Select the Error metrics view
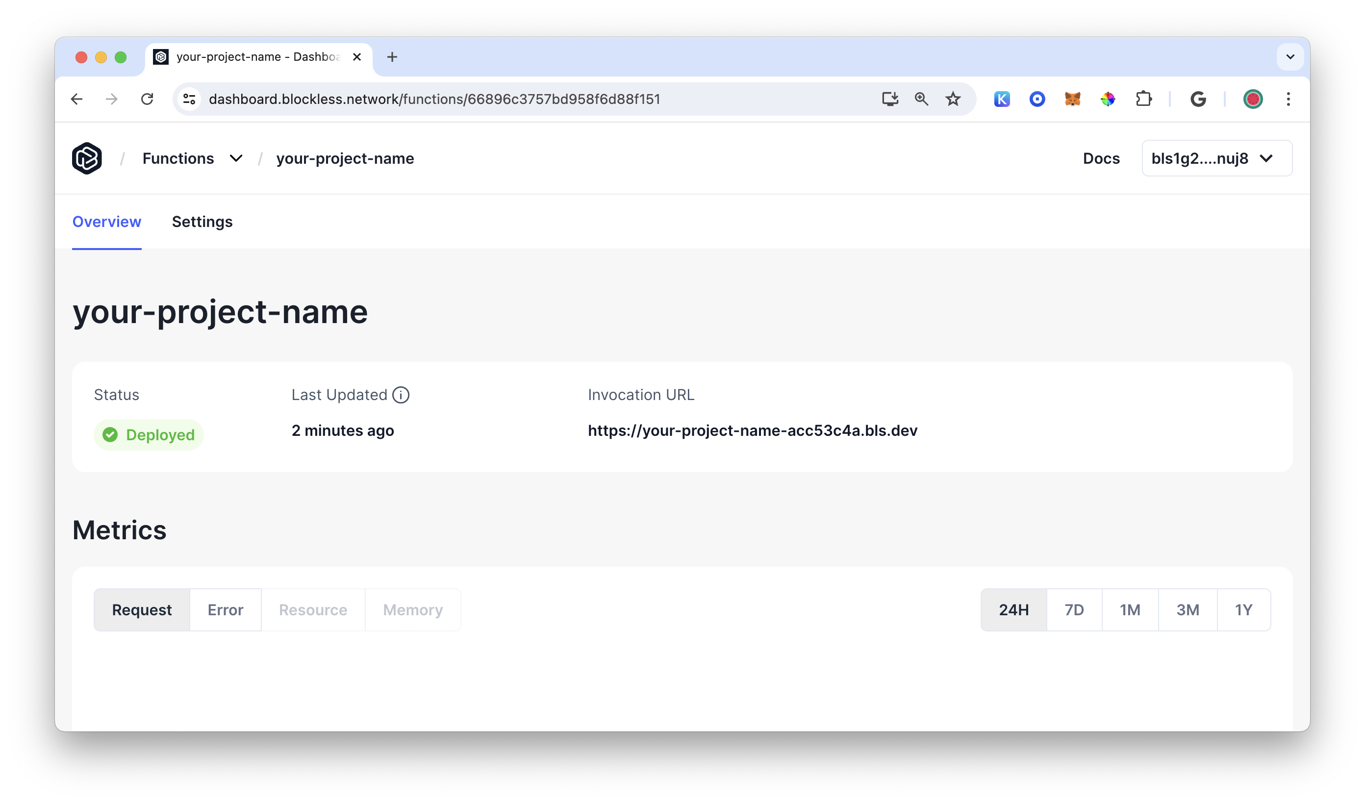This screenshot has height=804, width=1365. (225, 610)
